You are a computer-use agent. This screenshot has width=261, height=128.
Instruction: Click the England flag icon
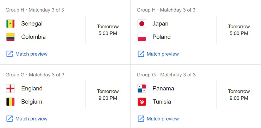[x=10, y=89]
